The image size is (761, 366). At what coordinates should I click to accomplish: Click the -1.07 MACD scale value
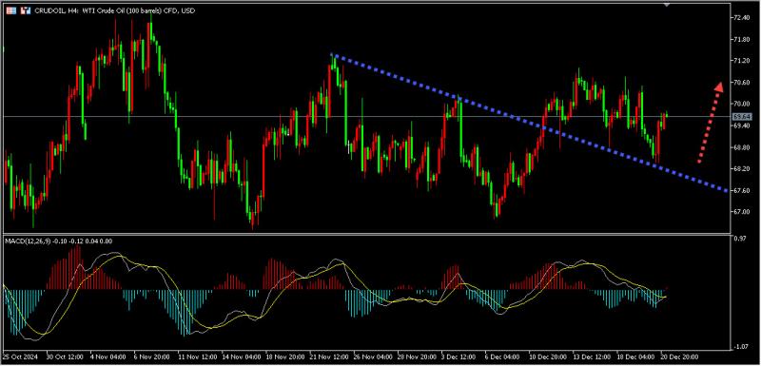pyautogui.click(x=740, y=347)
